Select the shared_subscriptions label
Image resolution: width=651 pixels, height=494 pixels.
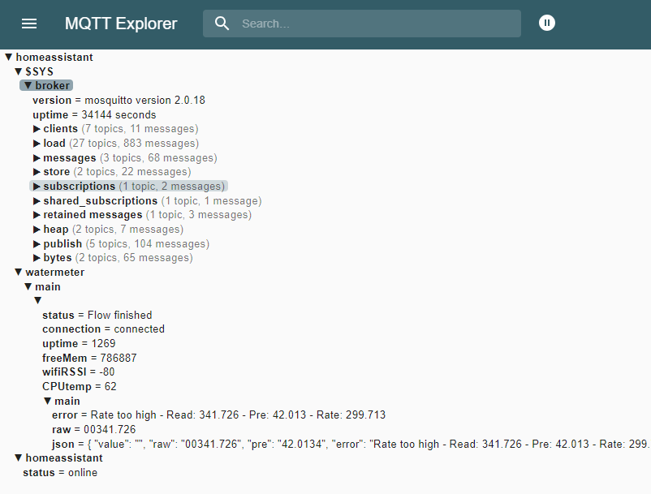click(x=101, y=201)
